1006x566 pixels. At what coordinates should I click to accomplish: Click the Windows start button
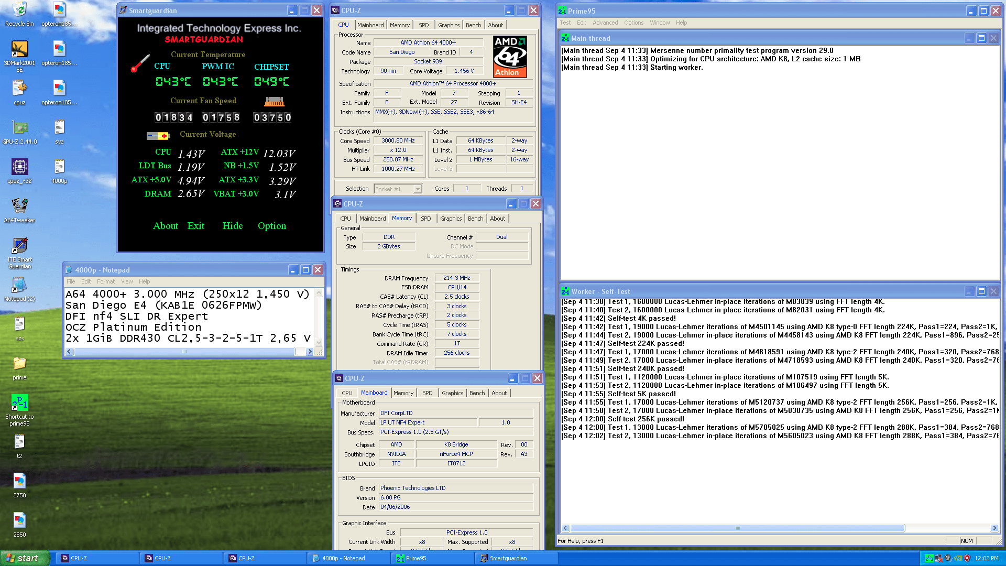click(x=25, y=558)
